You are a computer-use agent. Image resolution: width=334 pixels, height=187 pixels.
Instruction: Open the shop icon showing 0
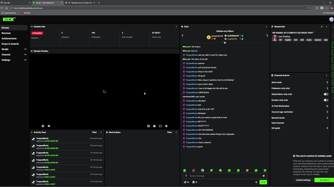coord(195,182)
